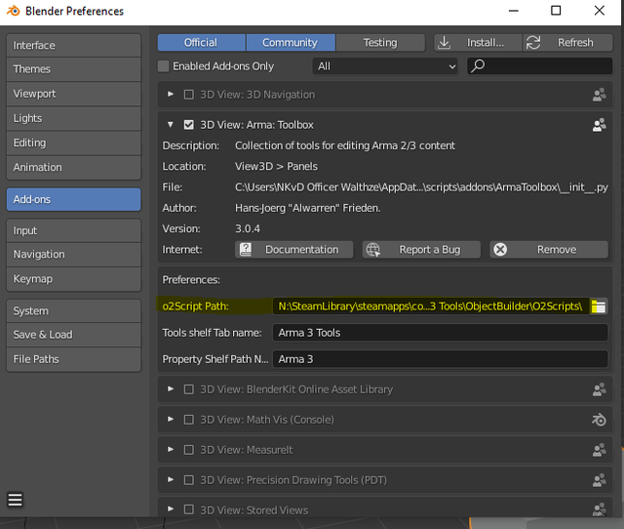This screenshot has height=529, width=624.
Task: Open the Viewport preferences section
Action: 74,94
